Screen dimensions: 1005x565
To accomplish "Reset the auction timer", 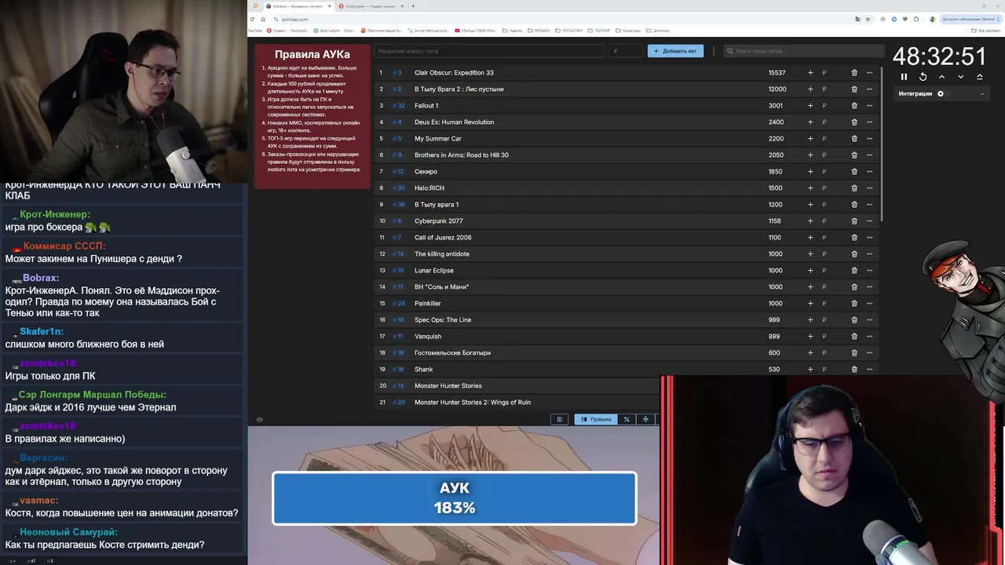I will pyautogui.click(x=923, y=77).
